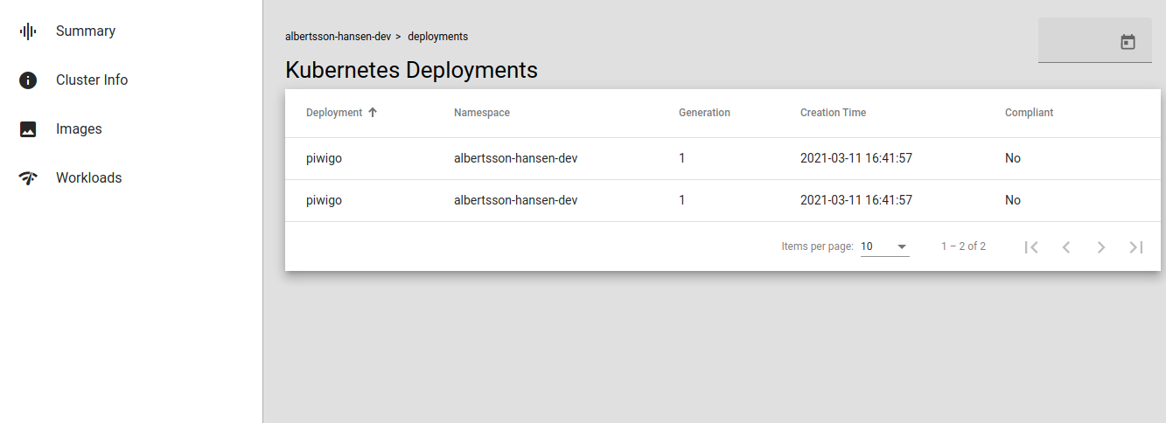
Task: Click the date input field at top right
Action: pos(1078,42)
